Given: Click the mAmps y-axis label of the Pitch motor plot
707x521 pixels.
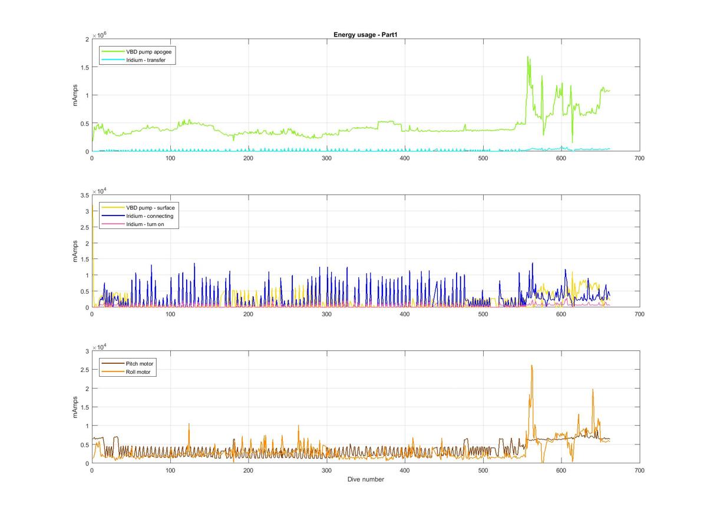Looking at the screenshot, I should [75, 407].
